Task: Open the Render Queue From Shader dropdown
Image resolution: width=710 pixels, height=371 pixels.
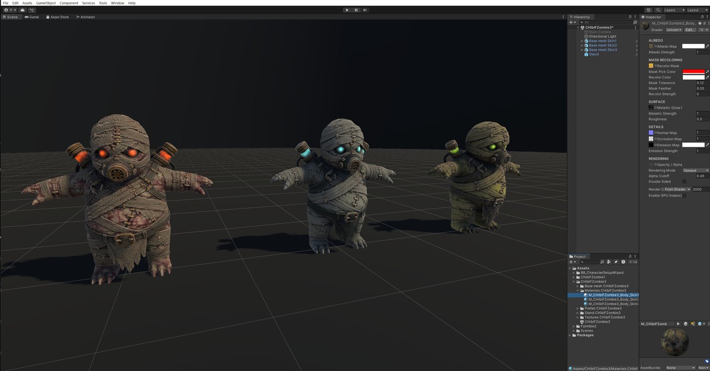Action: point(677,190)
